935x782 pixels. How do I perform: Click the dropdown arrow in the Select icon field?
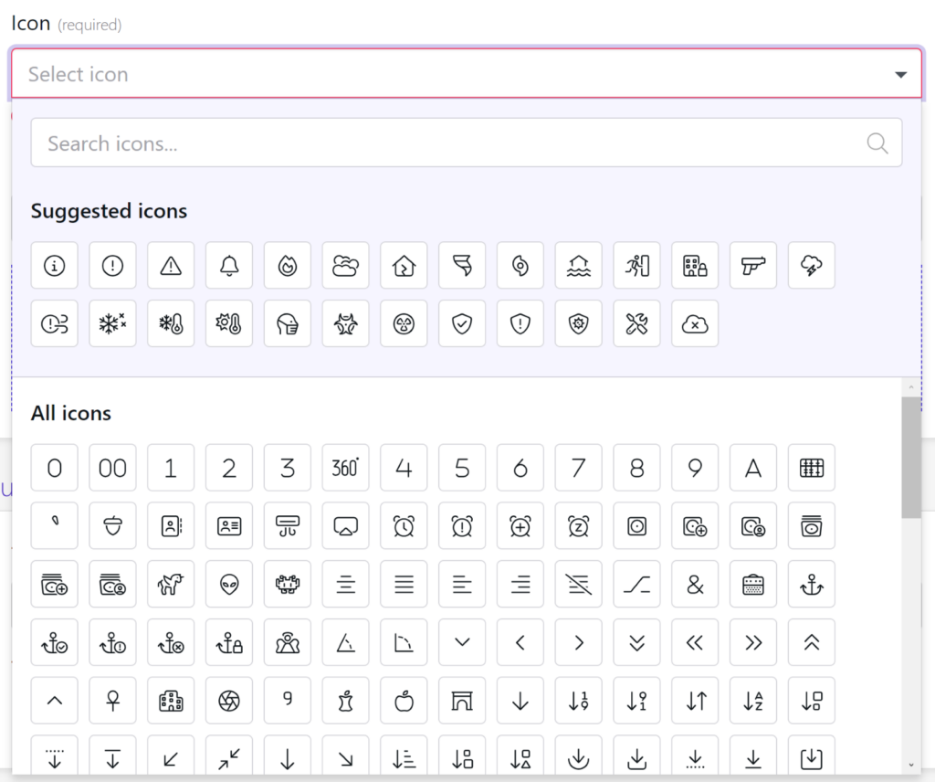[900, 75]
